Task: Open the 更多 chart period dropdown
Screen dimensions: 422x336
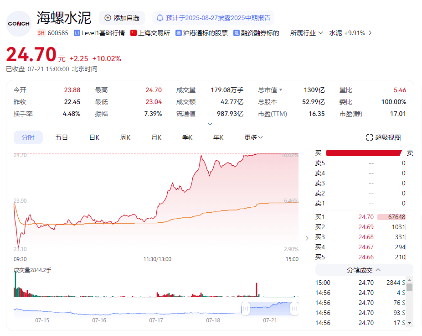Action: (253, 137)
